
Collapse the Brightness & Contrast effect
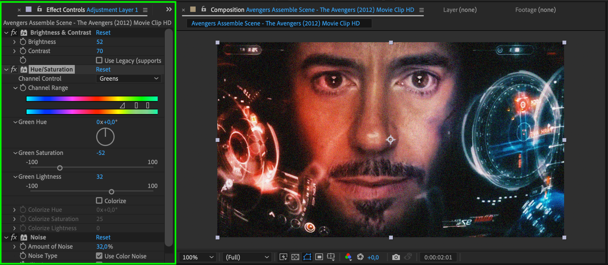[6, 33]
